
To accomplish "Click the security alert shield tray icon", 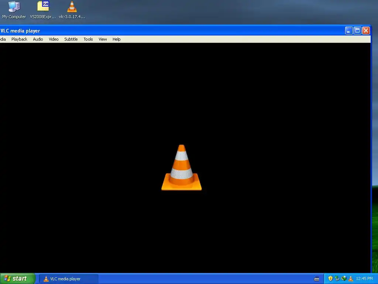I will click(330, 279).
